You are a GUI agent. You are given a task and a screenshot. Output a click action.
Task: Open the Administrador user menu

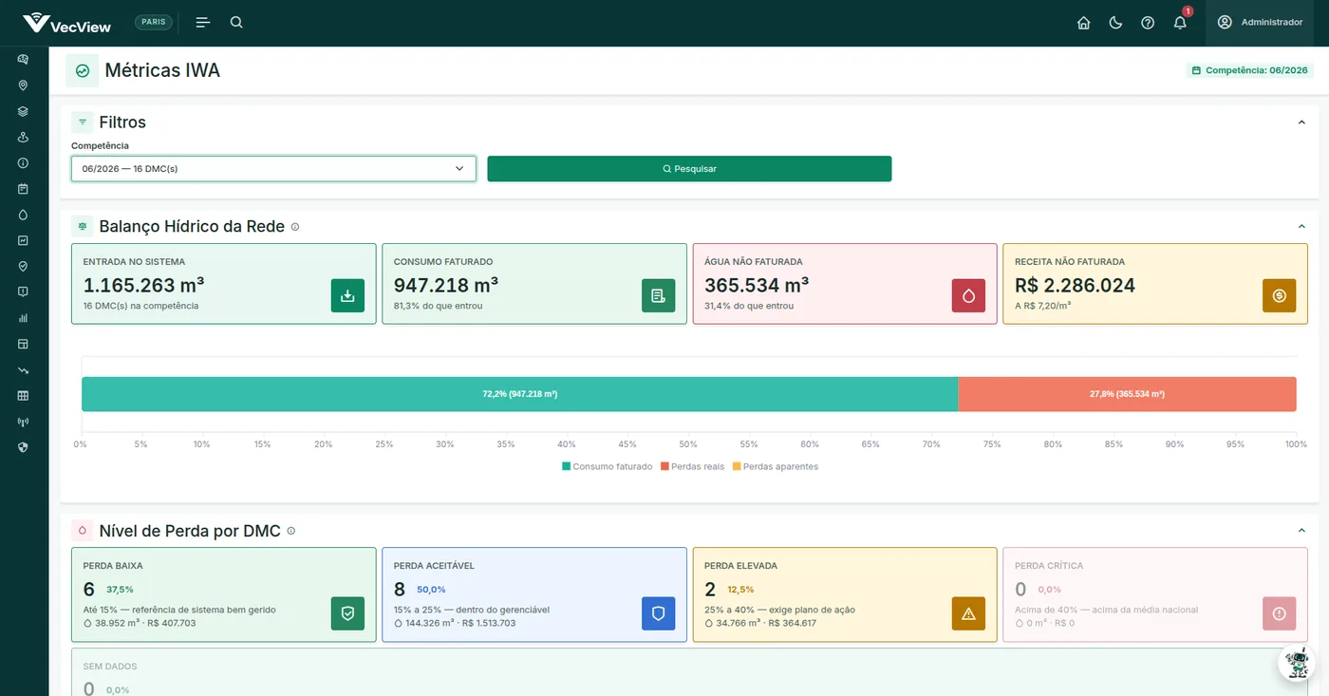1260,23
